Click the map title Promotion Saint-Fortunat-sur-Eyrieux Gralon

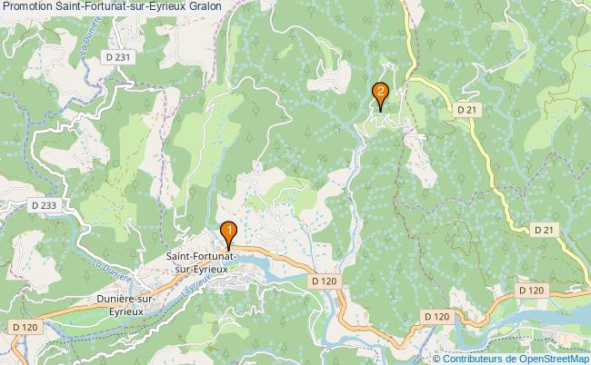111,6
